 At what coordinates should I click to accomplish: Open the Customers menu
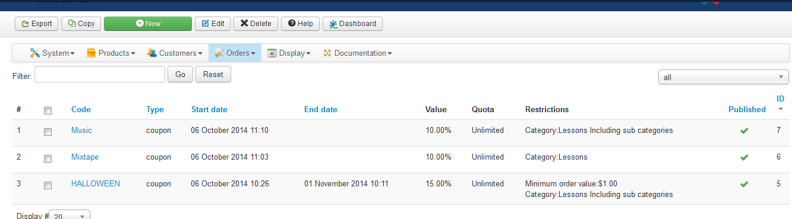pos(175,53)
